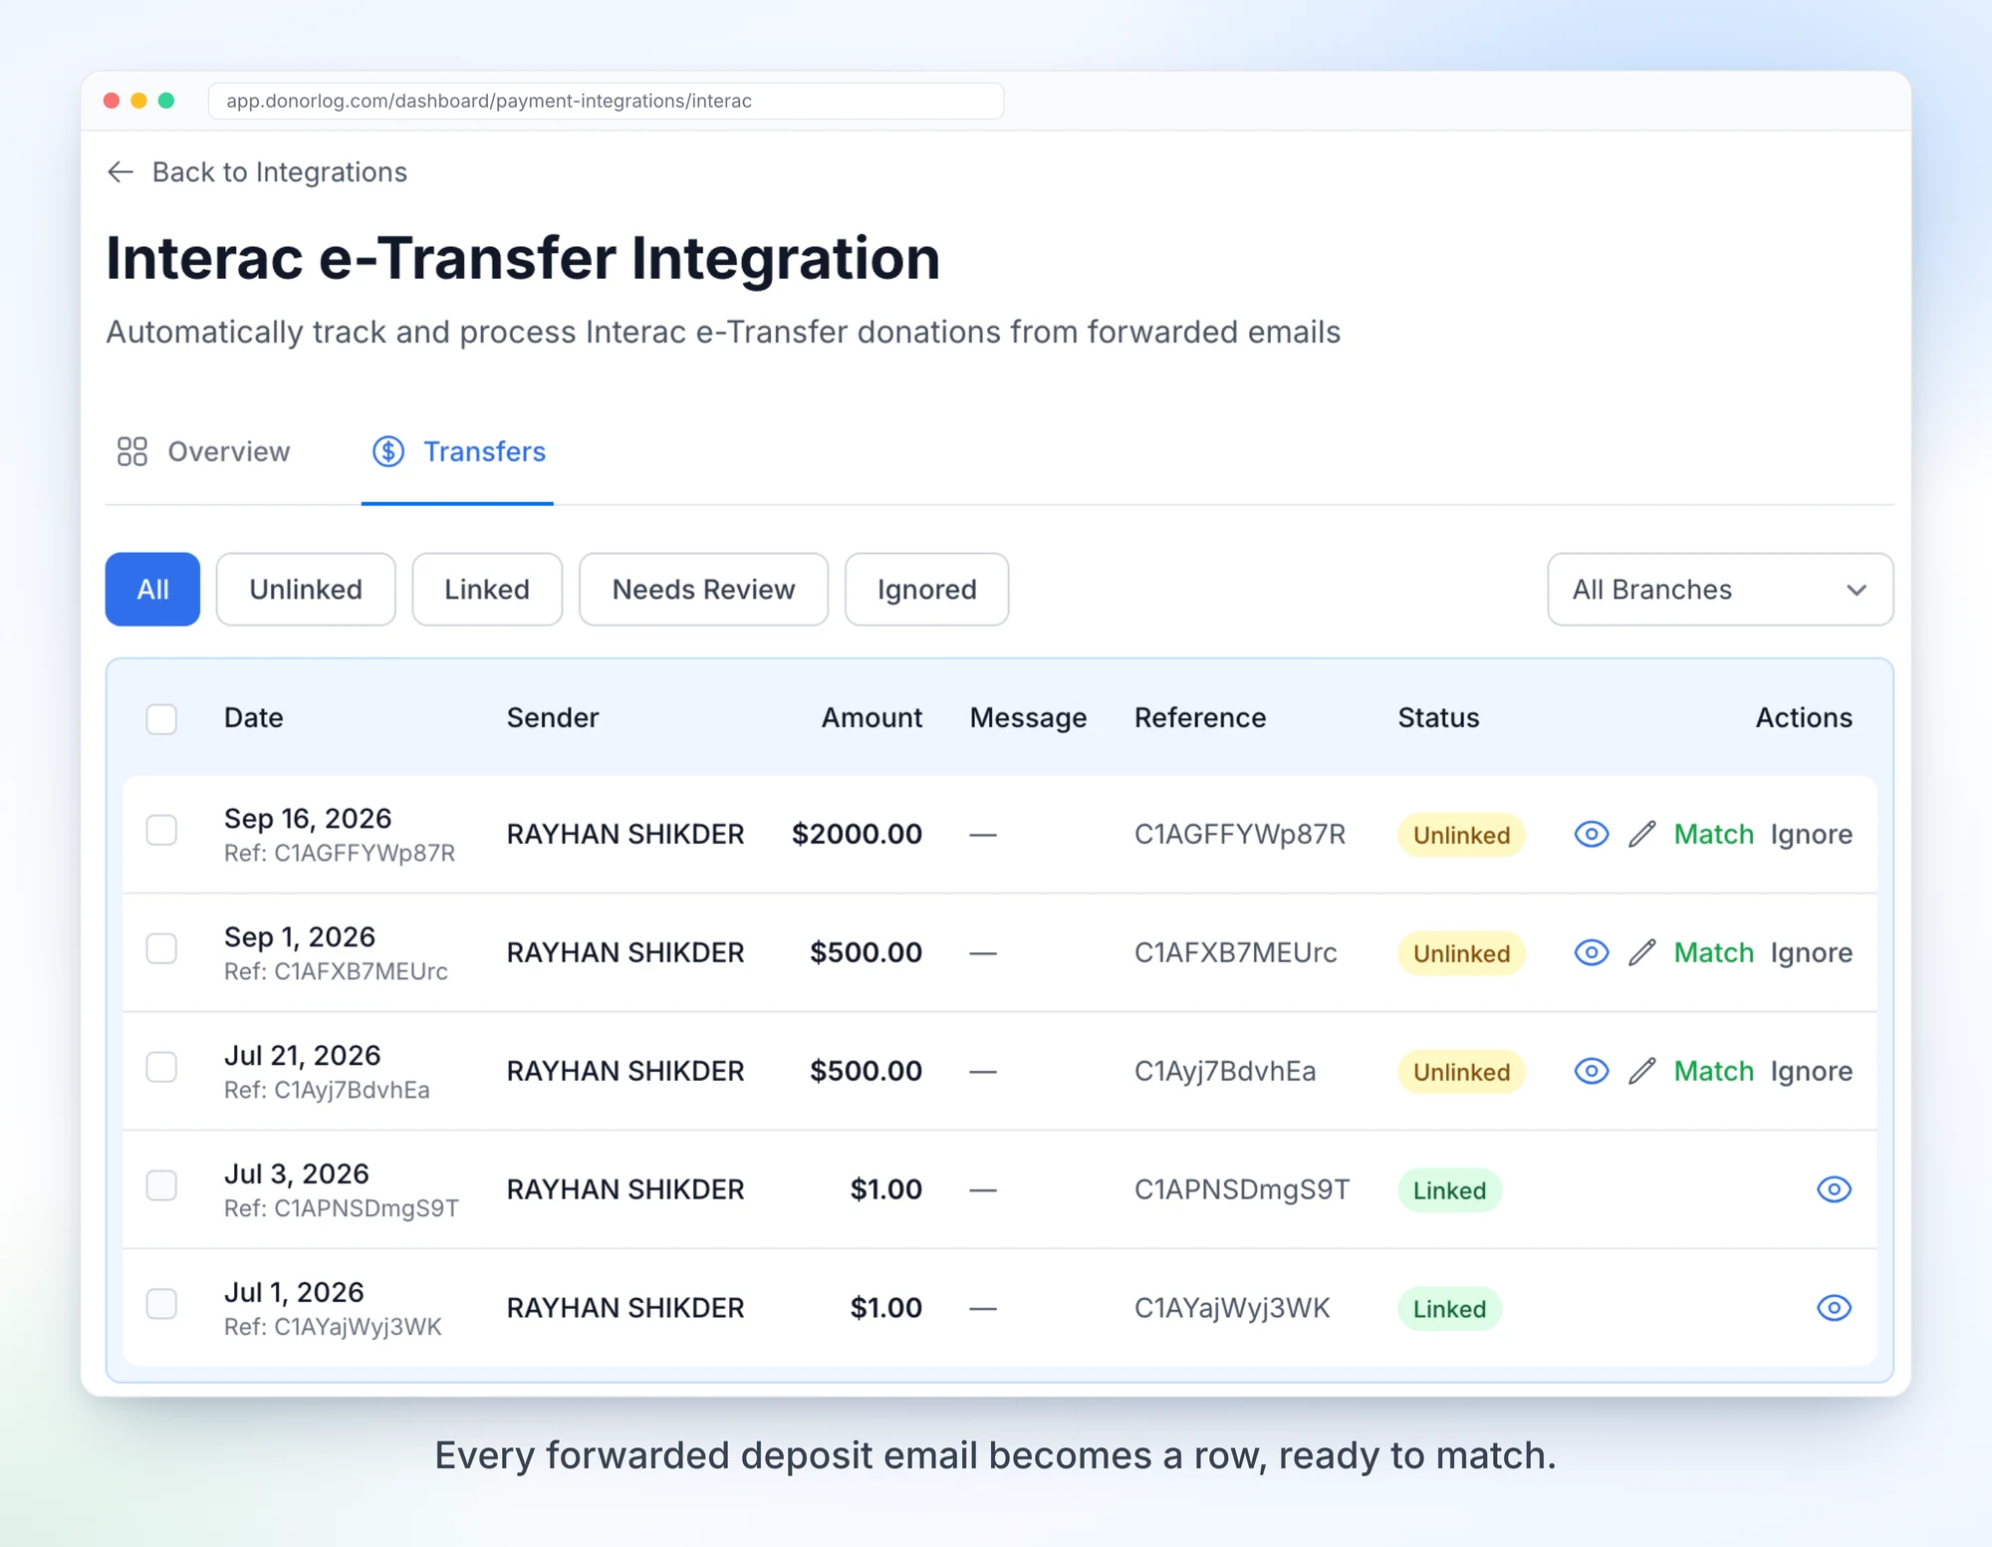Screen dimensions: 1992x1547
Task: Check the Jul 21, 2026 row checkbox
Action: pos(161,1067)
